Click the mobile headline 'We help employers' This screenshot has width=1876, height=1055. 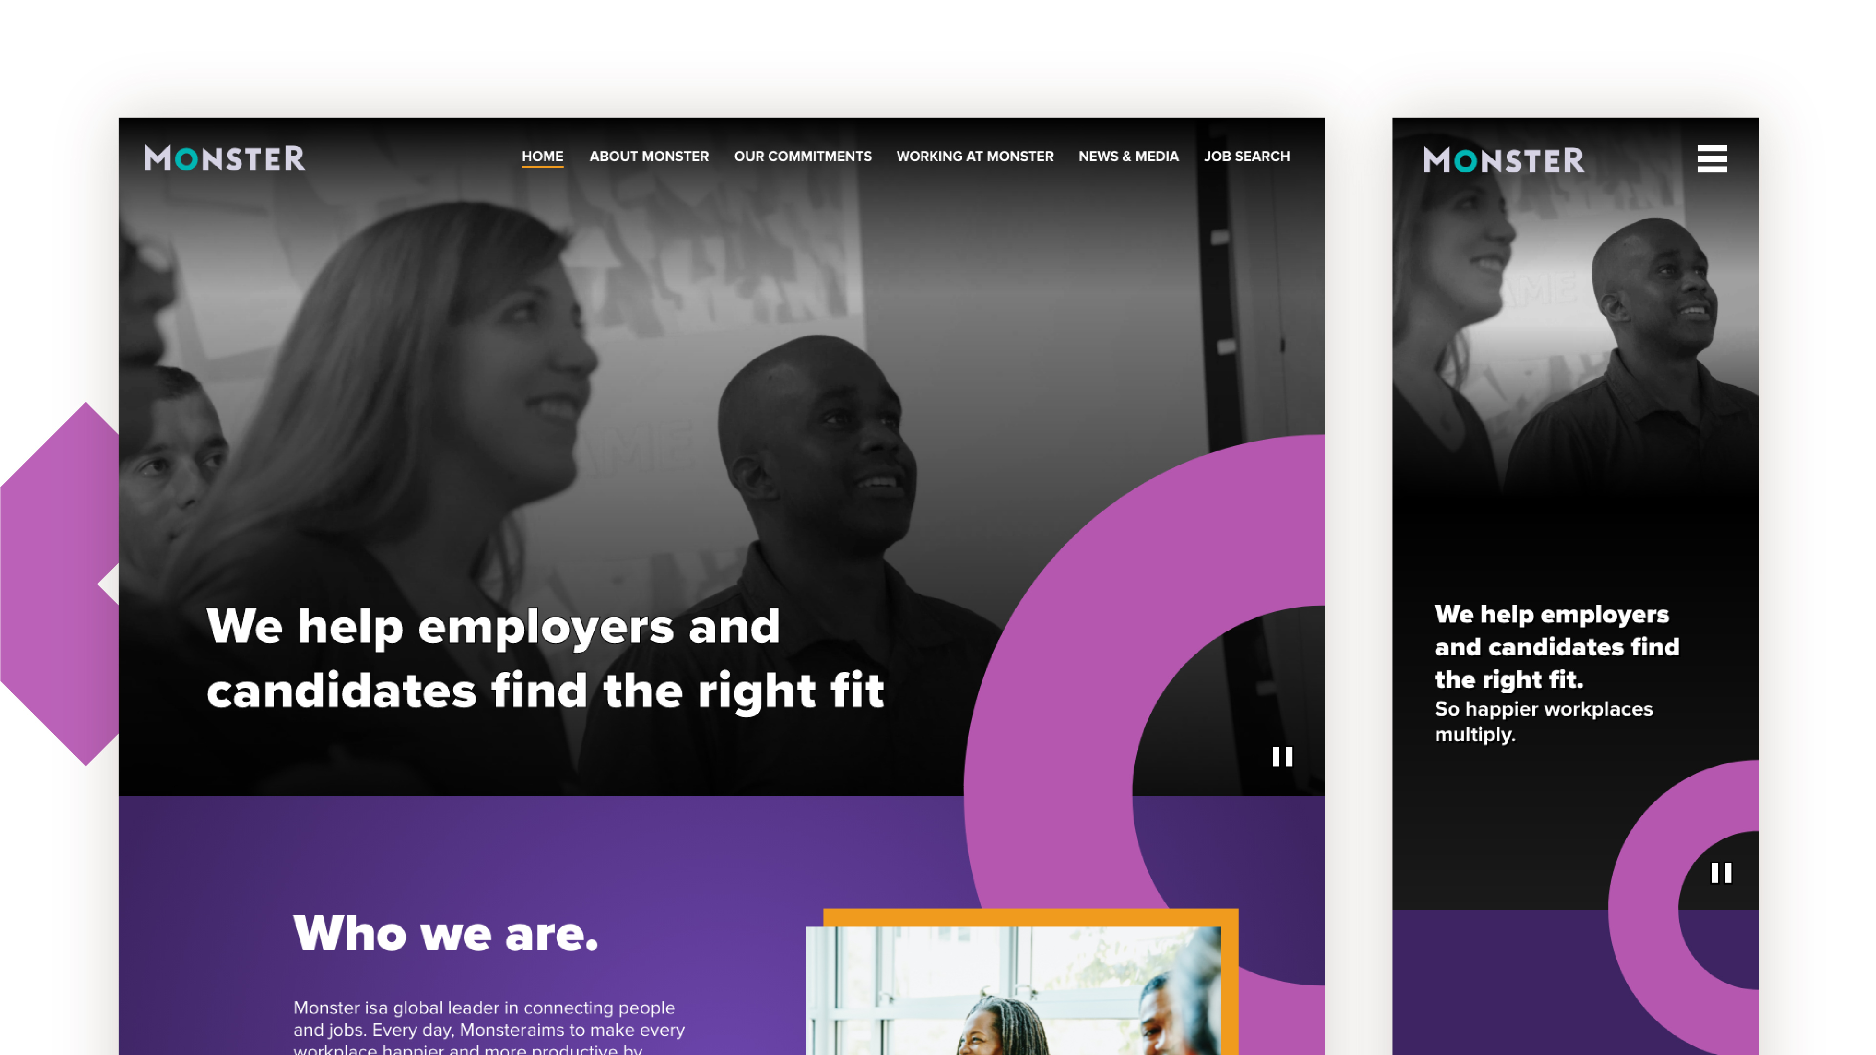(1551, 614)
